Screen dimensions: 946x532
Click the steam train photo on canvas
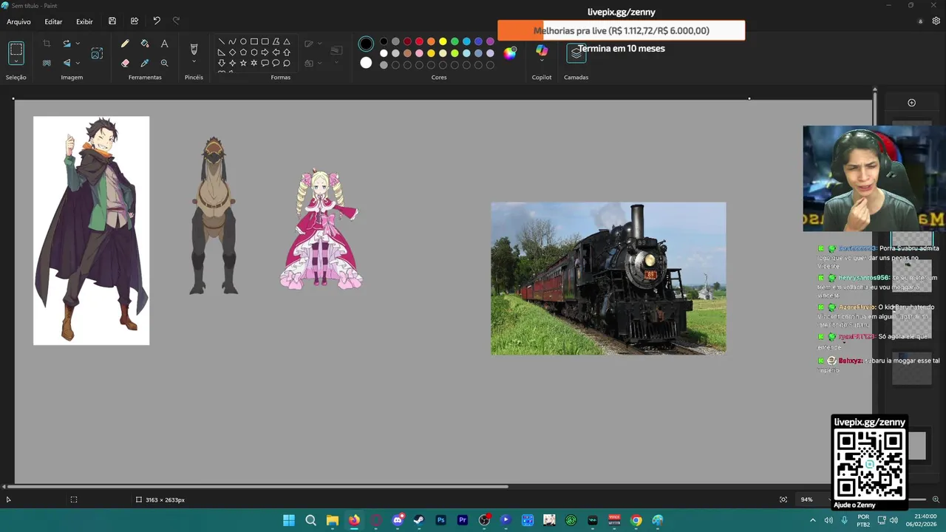(608, 279)
